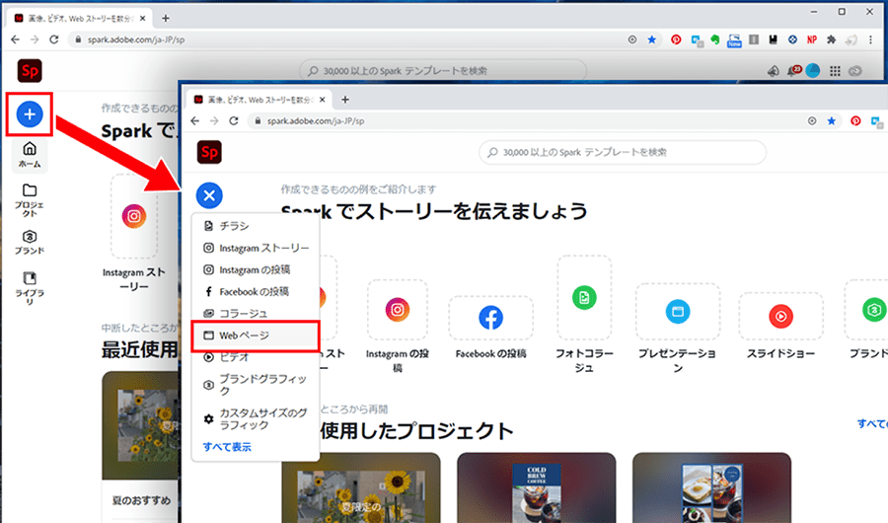This screenshot has height=523, width=888.
Task: Click the blue plus create button in back window
Action: (30, 114)
